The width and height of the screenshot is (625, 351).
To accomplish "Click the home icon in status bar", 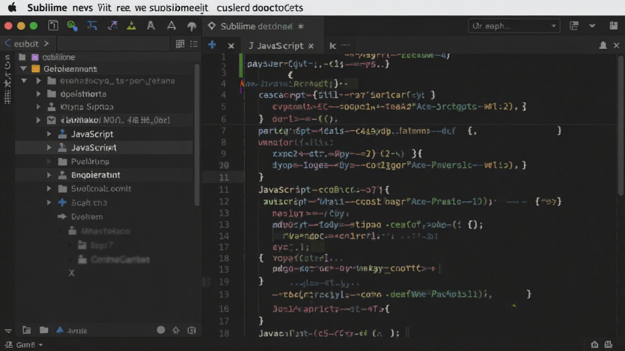I will [x=594, y=344].
